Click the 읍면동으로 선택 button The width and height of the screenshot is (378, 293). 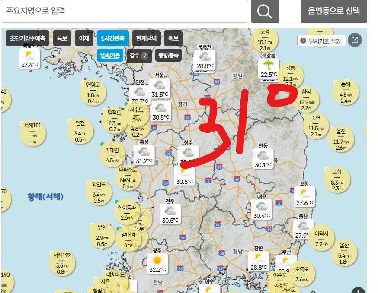(333, 11)
